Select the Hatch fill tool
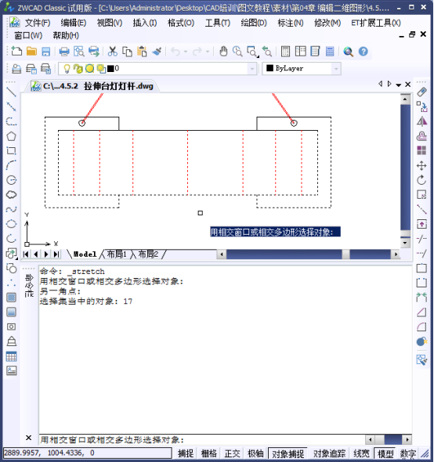 pyautogui.click(x=11, y=298)
